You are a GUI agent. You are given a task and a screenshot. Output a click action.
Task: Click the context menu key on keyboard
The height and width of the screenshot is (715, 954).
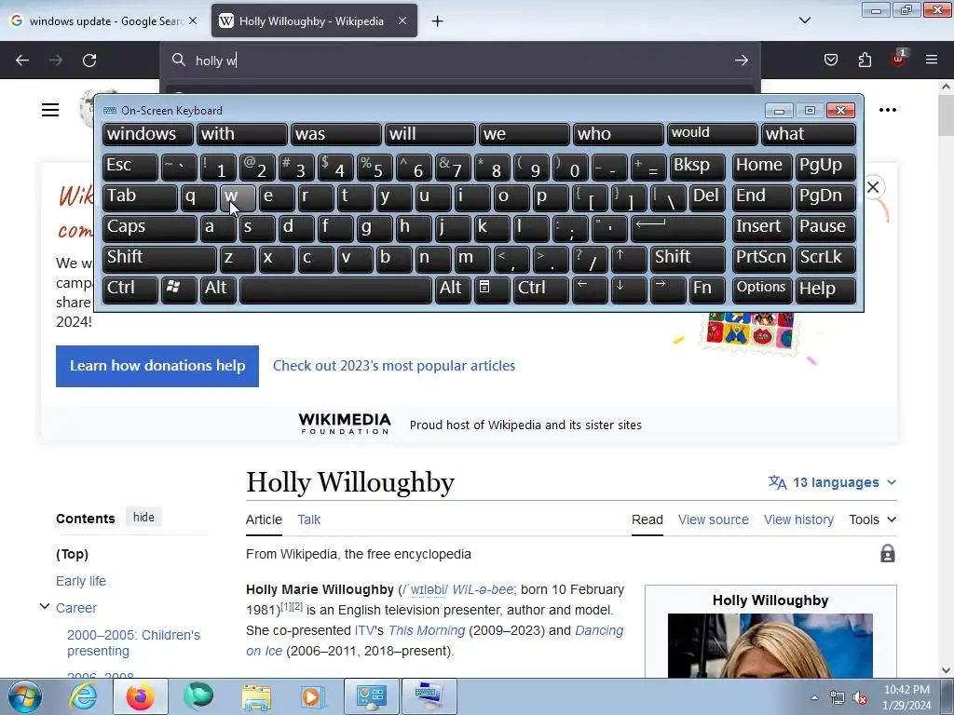pos(492,289)
